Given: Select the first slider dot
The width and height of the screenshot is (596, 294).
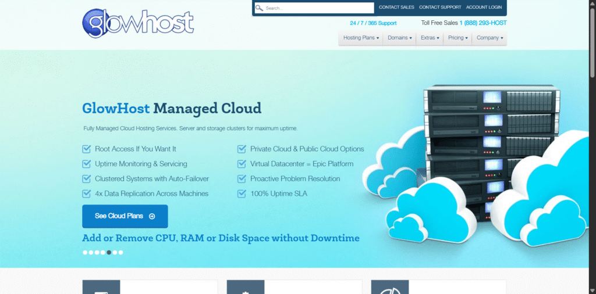Looking at the screenshot, I should (x=85, y=252).
